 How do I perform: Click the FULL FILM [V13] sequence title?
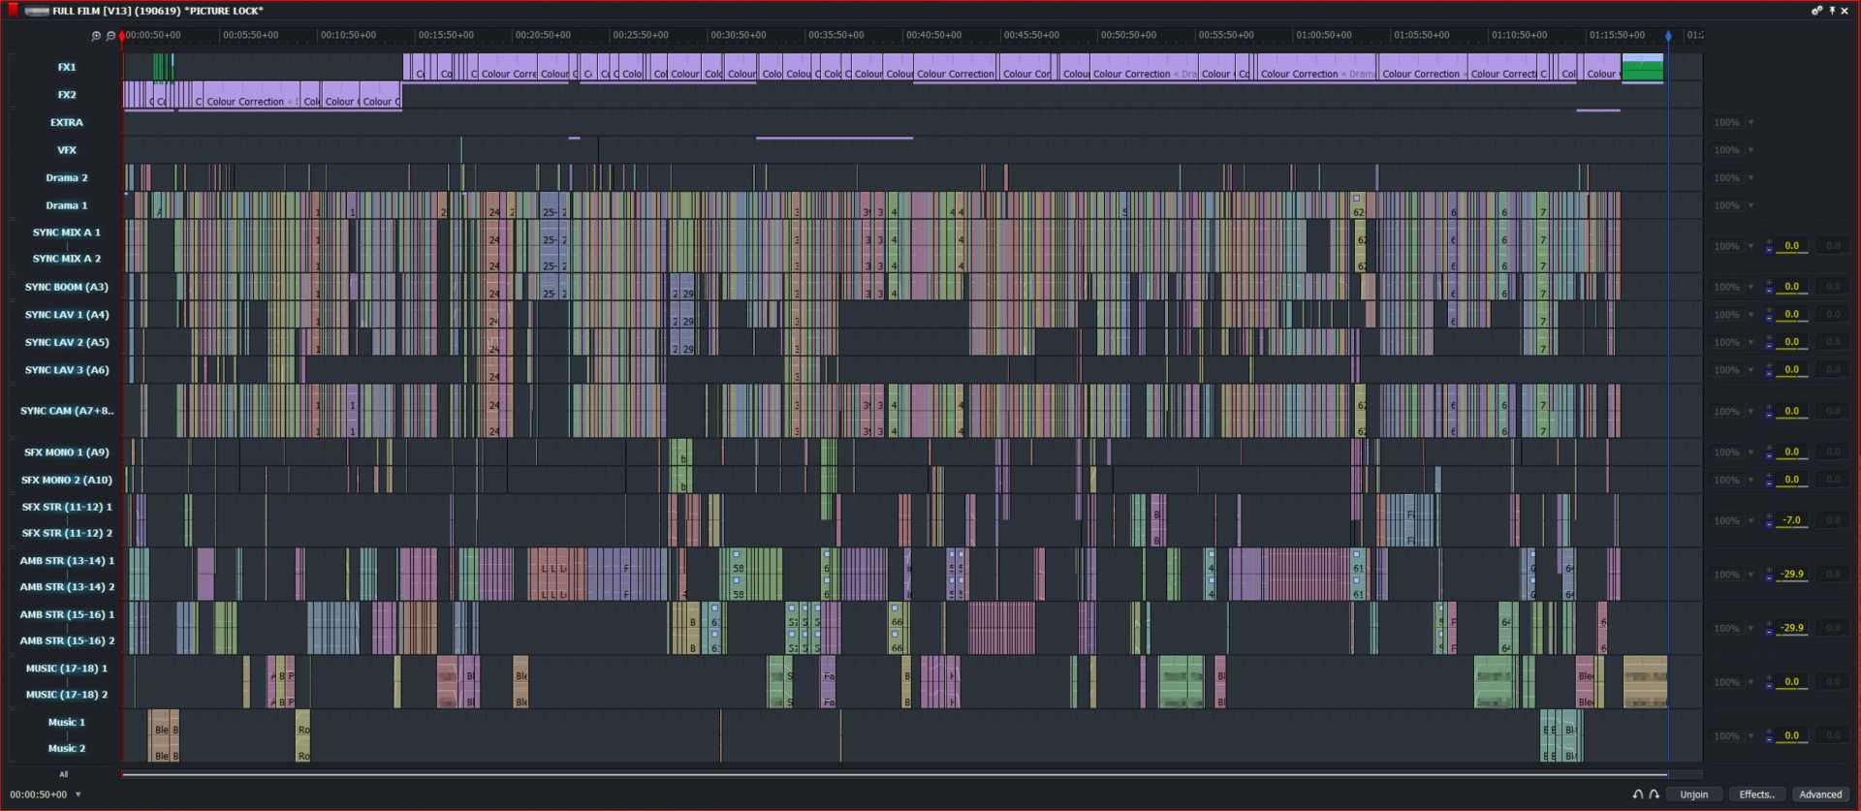point(157,11)
